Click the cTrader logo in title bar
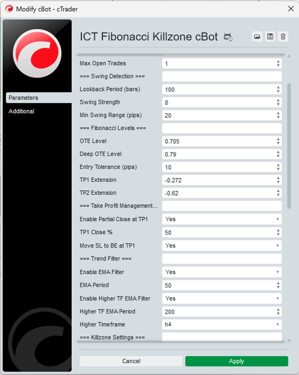Image resolution: width=299 pixels, height=375 pixels. 9,9
